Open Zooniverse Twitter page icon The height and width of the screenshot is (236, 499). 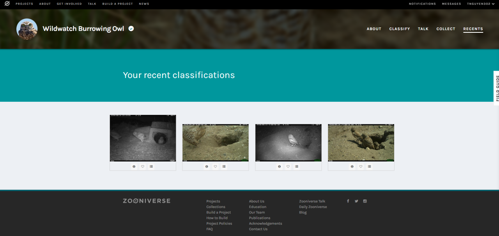coord(356,201)
